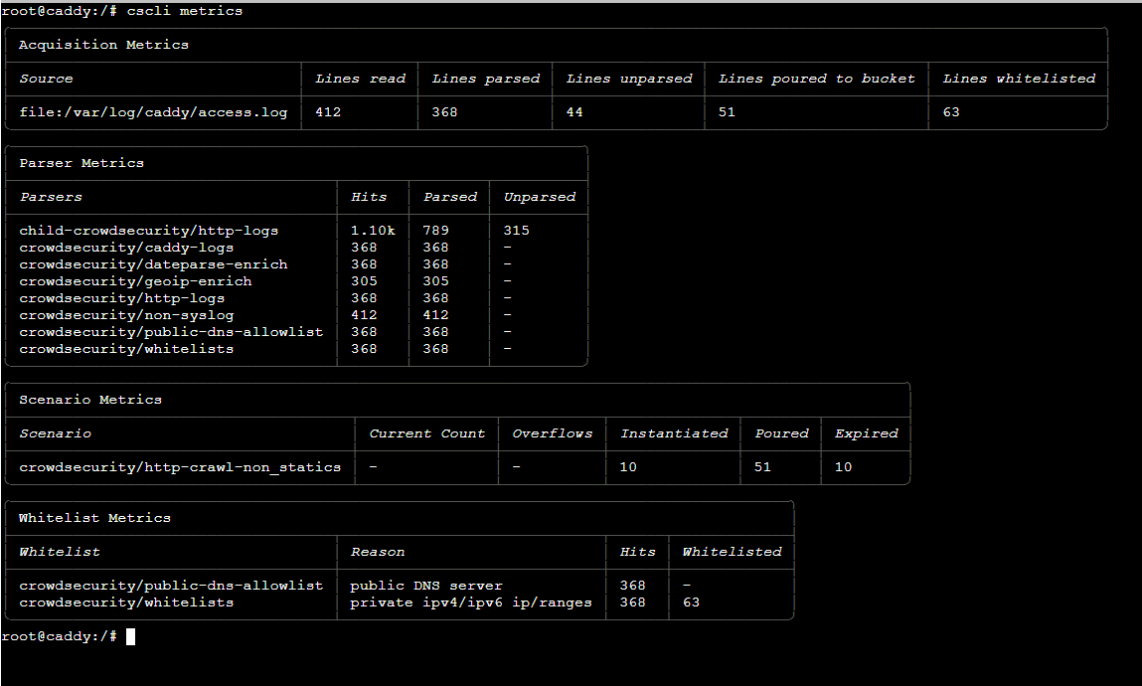The height and width of the screenshot is (686, 1142).
Task: Click the "Acquisition Metrics" table title
Action: coord(103,45)
